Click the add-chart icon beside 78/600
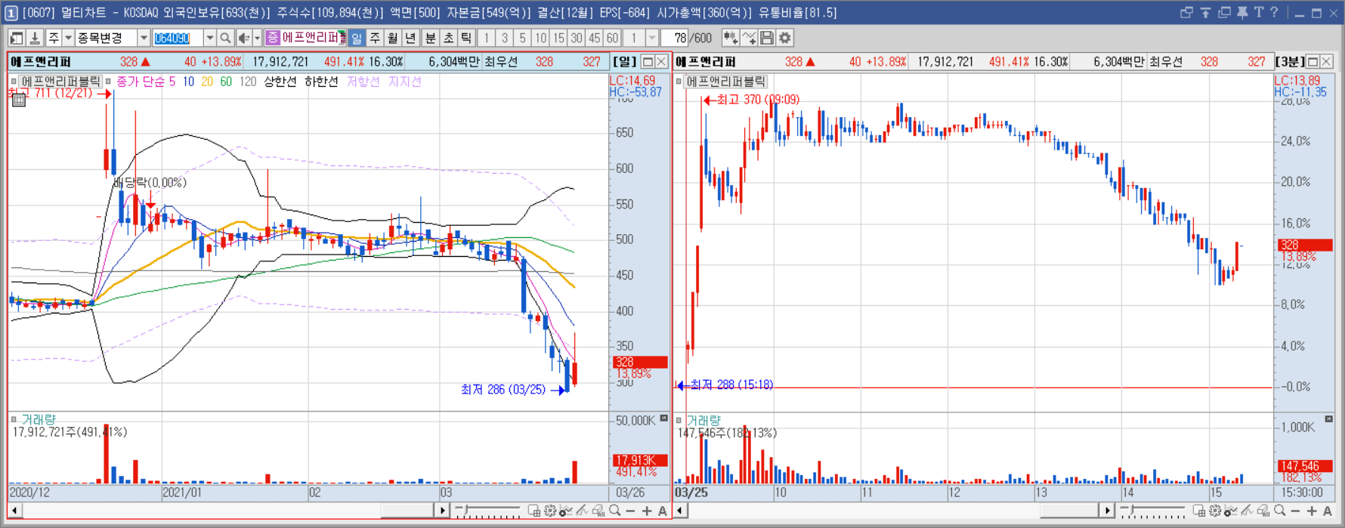 click(x=730, y=38)
